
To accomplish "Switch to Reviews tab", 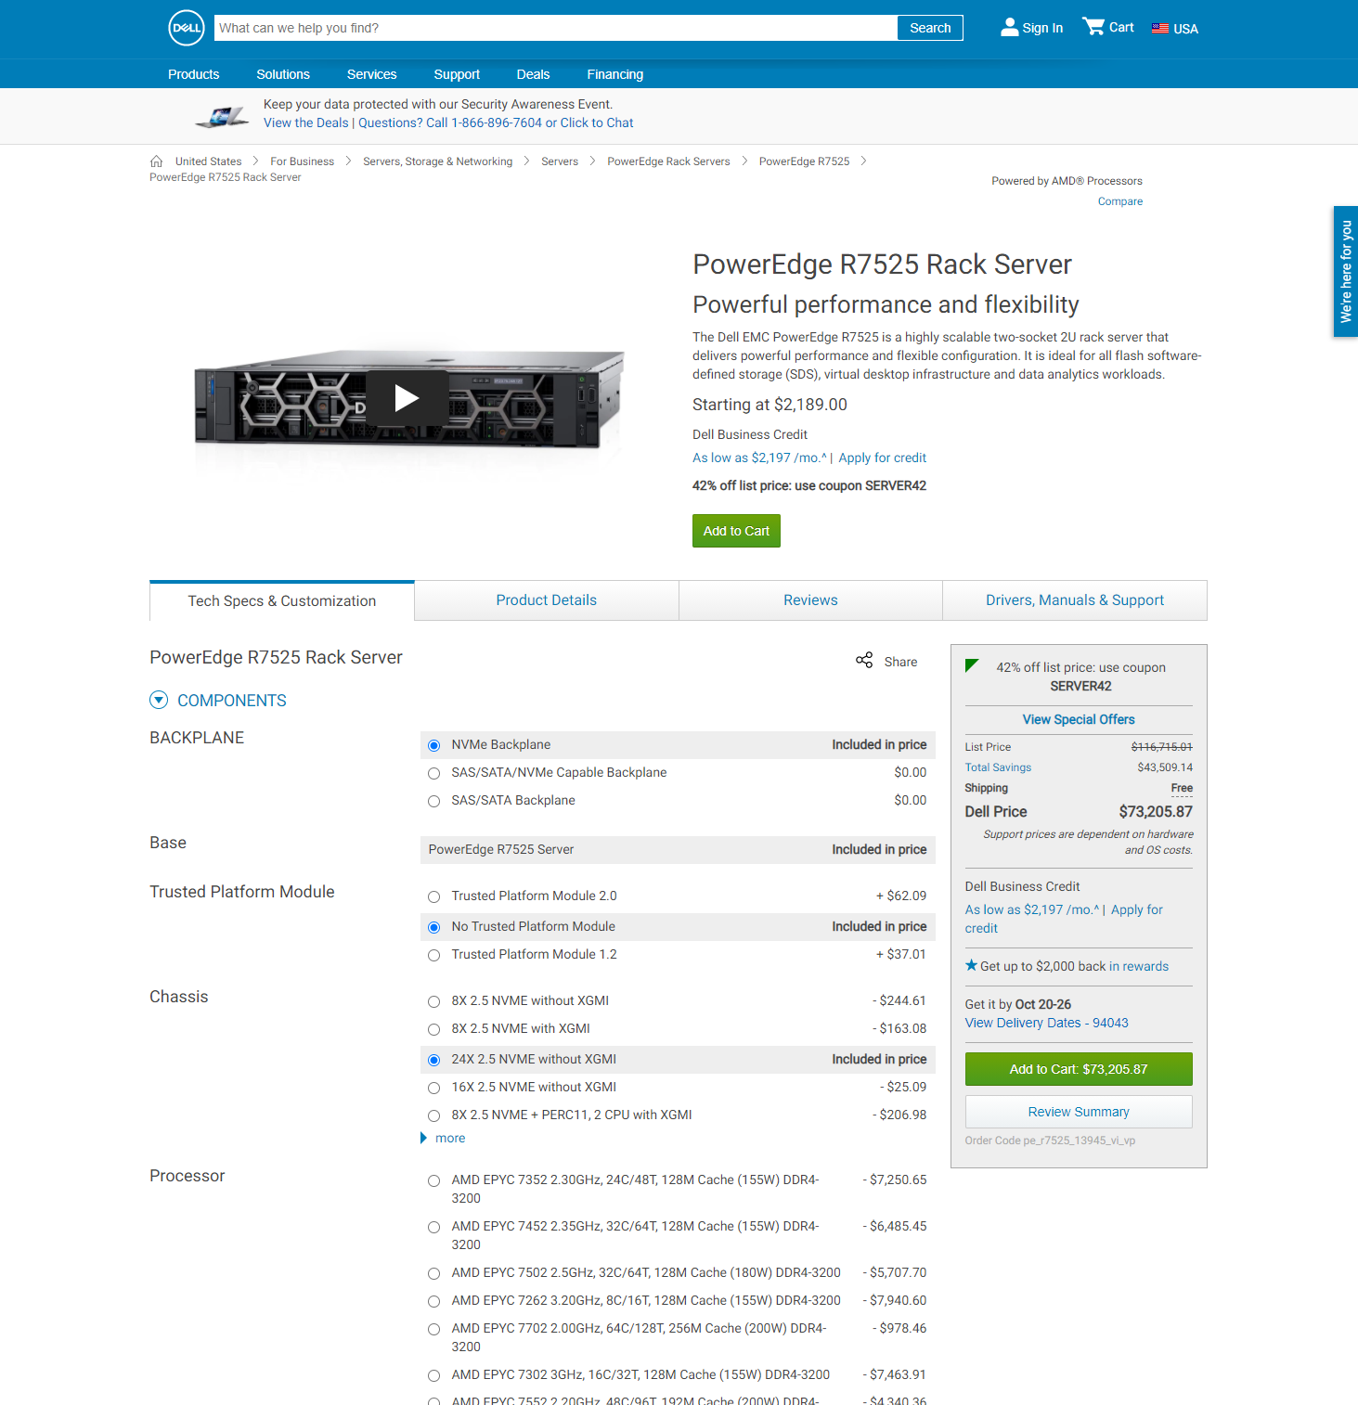I will pos(810,600).
